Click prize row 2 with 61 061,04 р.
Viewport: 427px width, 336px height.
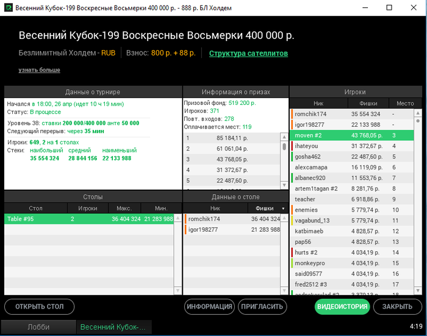(232, 149)
